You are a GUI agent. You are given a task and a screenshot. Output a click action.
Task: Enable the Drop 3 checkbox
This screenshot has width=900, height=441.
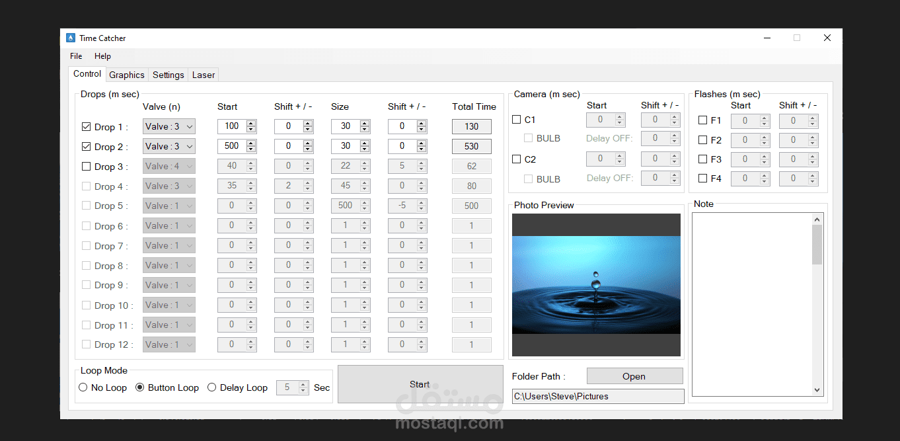tap(87, 166)
